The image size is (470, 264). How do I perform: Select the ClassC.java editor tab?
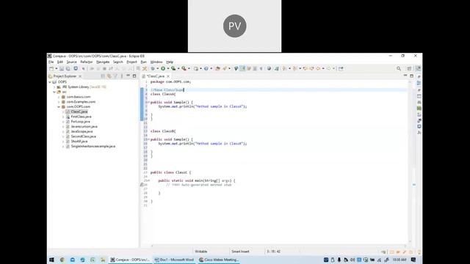(x=156, y=76)
